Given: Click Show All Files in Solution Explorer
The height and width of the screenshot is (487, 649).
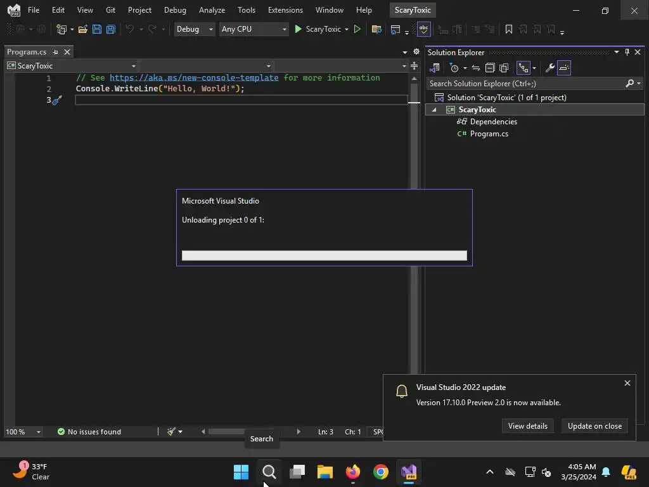Looking at the screenshot, I should (504, 68).
